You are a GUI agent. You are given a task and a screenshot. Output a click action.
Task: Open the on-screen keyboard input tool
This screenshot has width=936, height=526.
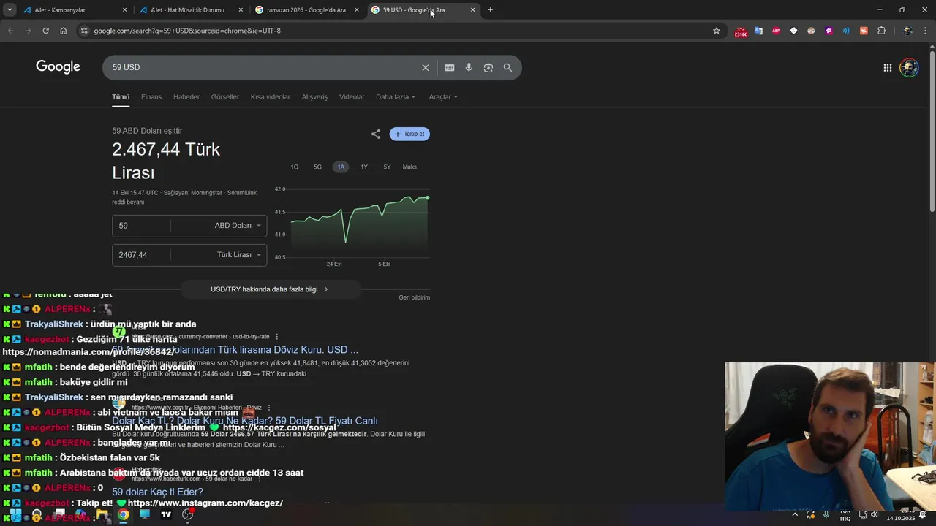(x=449, y=67)
